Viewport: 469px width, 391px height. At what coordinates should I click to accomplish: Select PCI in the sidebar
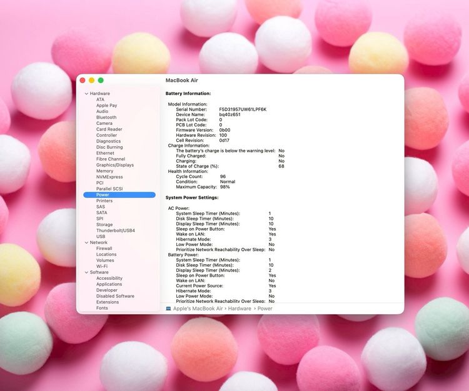coord(100,183)
